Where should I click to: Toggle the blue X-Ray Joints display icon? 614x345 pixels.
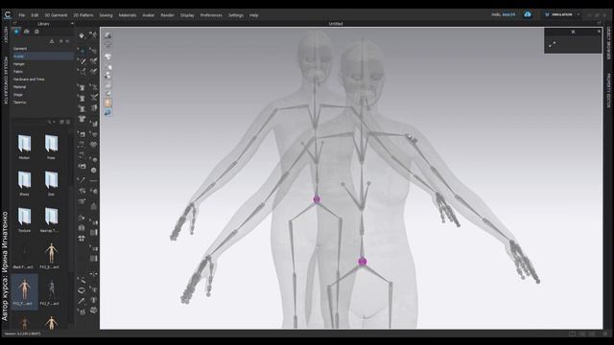pos(107,113)
